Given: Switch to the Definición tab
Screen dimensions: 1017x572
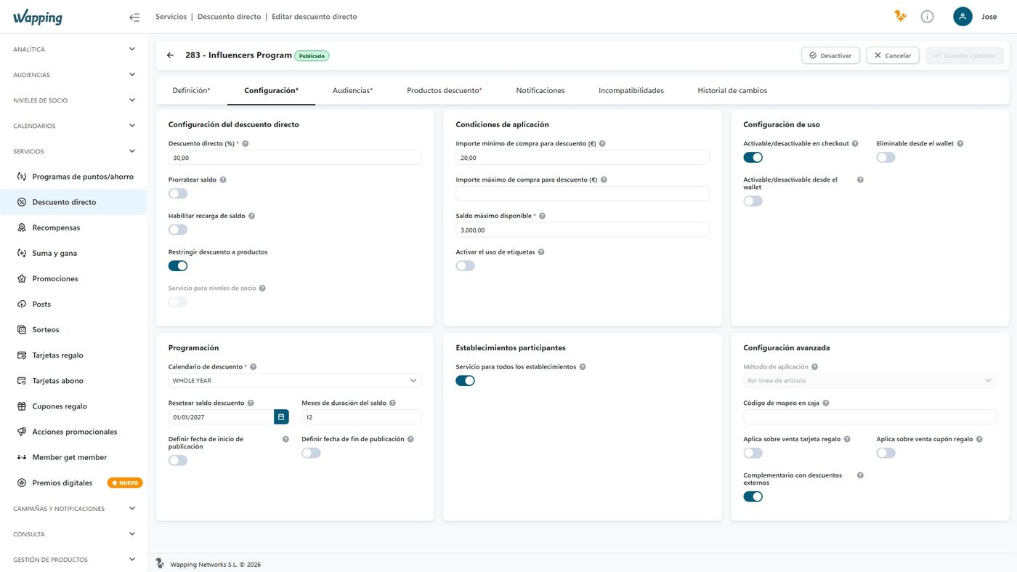Looking at the screenshot, I should (x=191, y=91).
